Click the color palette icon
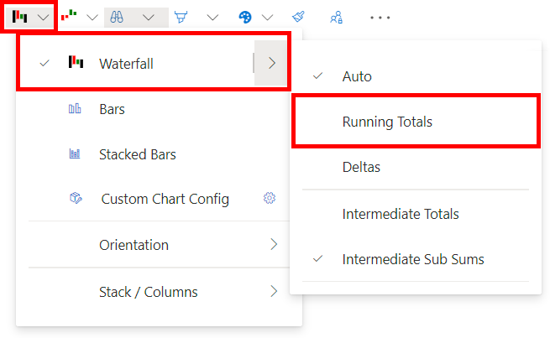The height and width of the screenshot is (338, 550). point(245,17)
